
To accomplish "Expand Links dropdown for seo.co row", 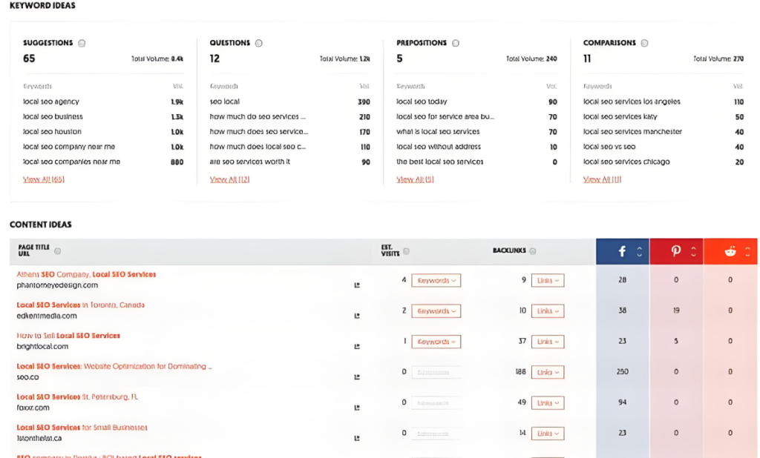I will [547, 372].
